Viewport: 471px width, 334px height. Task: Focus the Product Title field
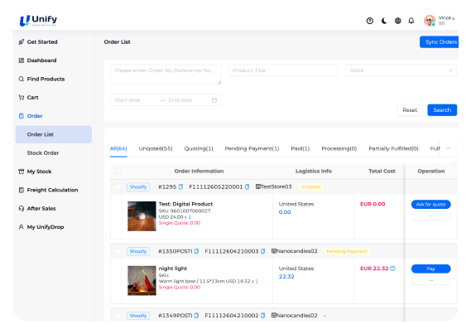pos(283,70)
